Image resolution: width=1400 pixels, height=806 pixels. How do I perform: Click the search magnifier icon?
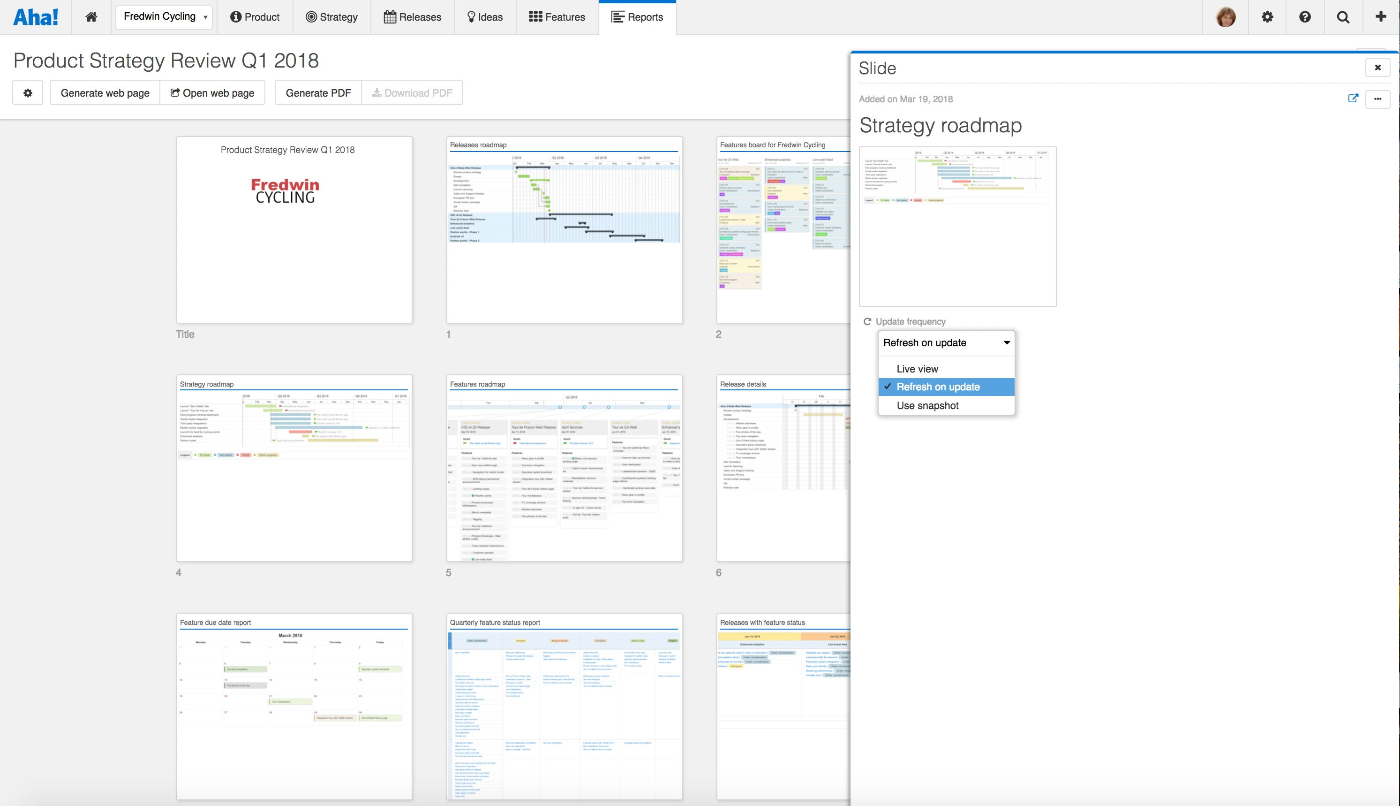tap(1342, 16)
